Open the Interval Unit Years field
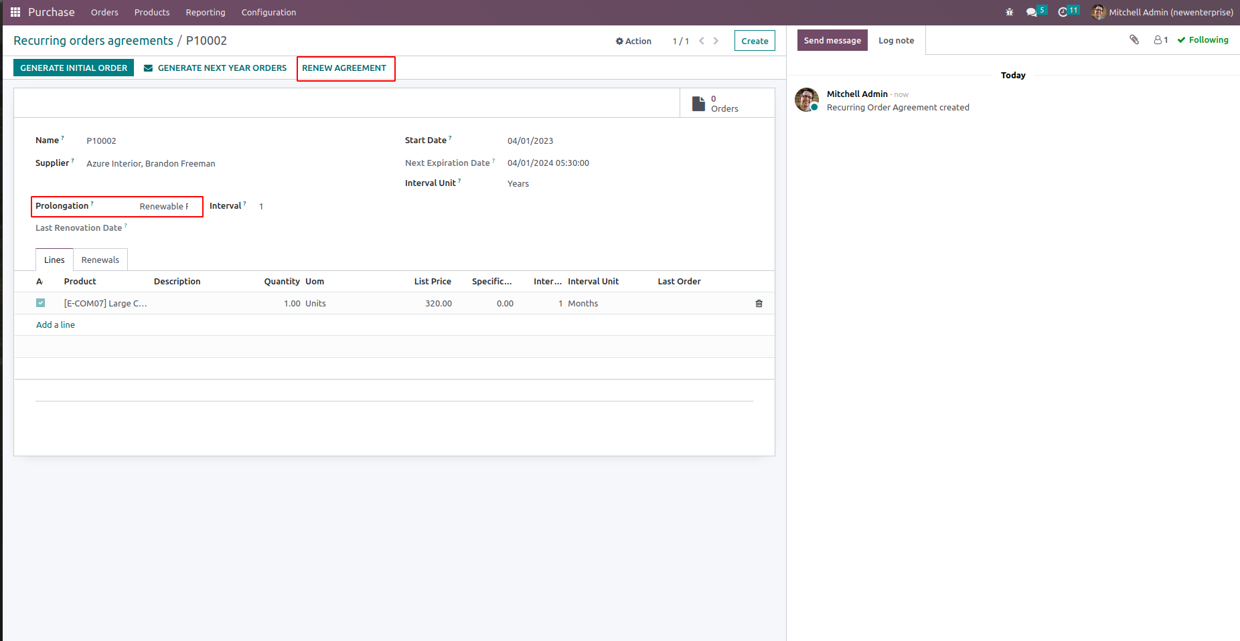1240x641 pixels. [x=518, y=184]
